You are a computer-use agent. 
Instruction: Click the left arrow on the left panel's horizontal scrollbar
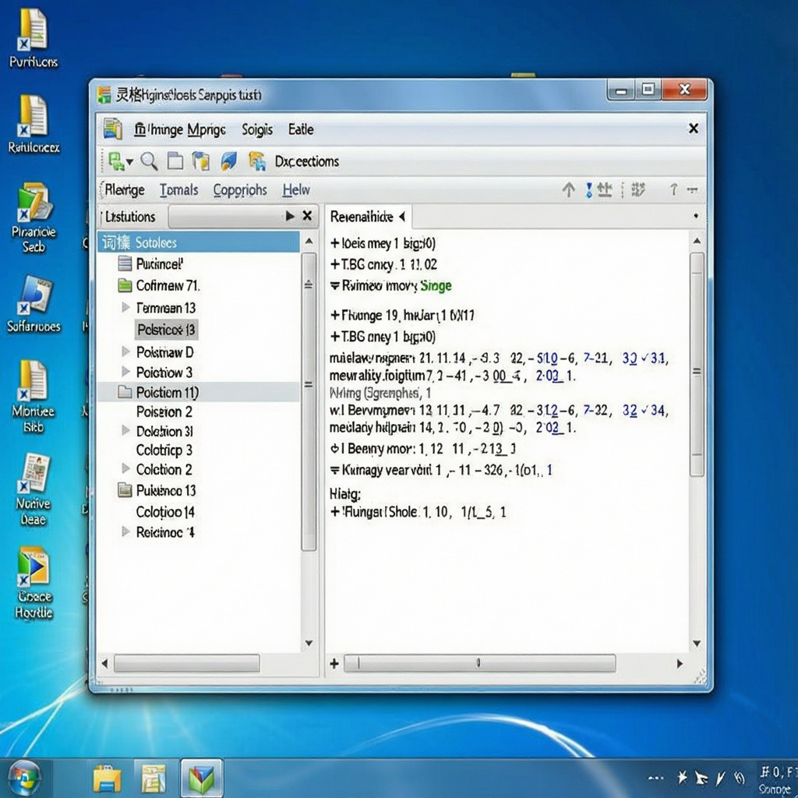104,664
